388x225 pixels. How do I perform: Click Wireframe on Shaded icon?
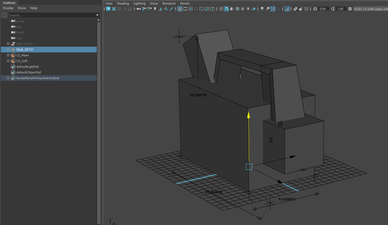click(x=237, y=9)
